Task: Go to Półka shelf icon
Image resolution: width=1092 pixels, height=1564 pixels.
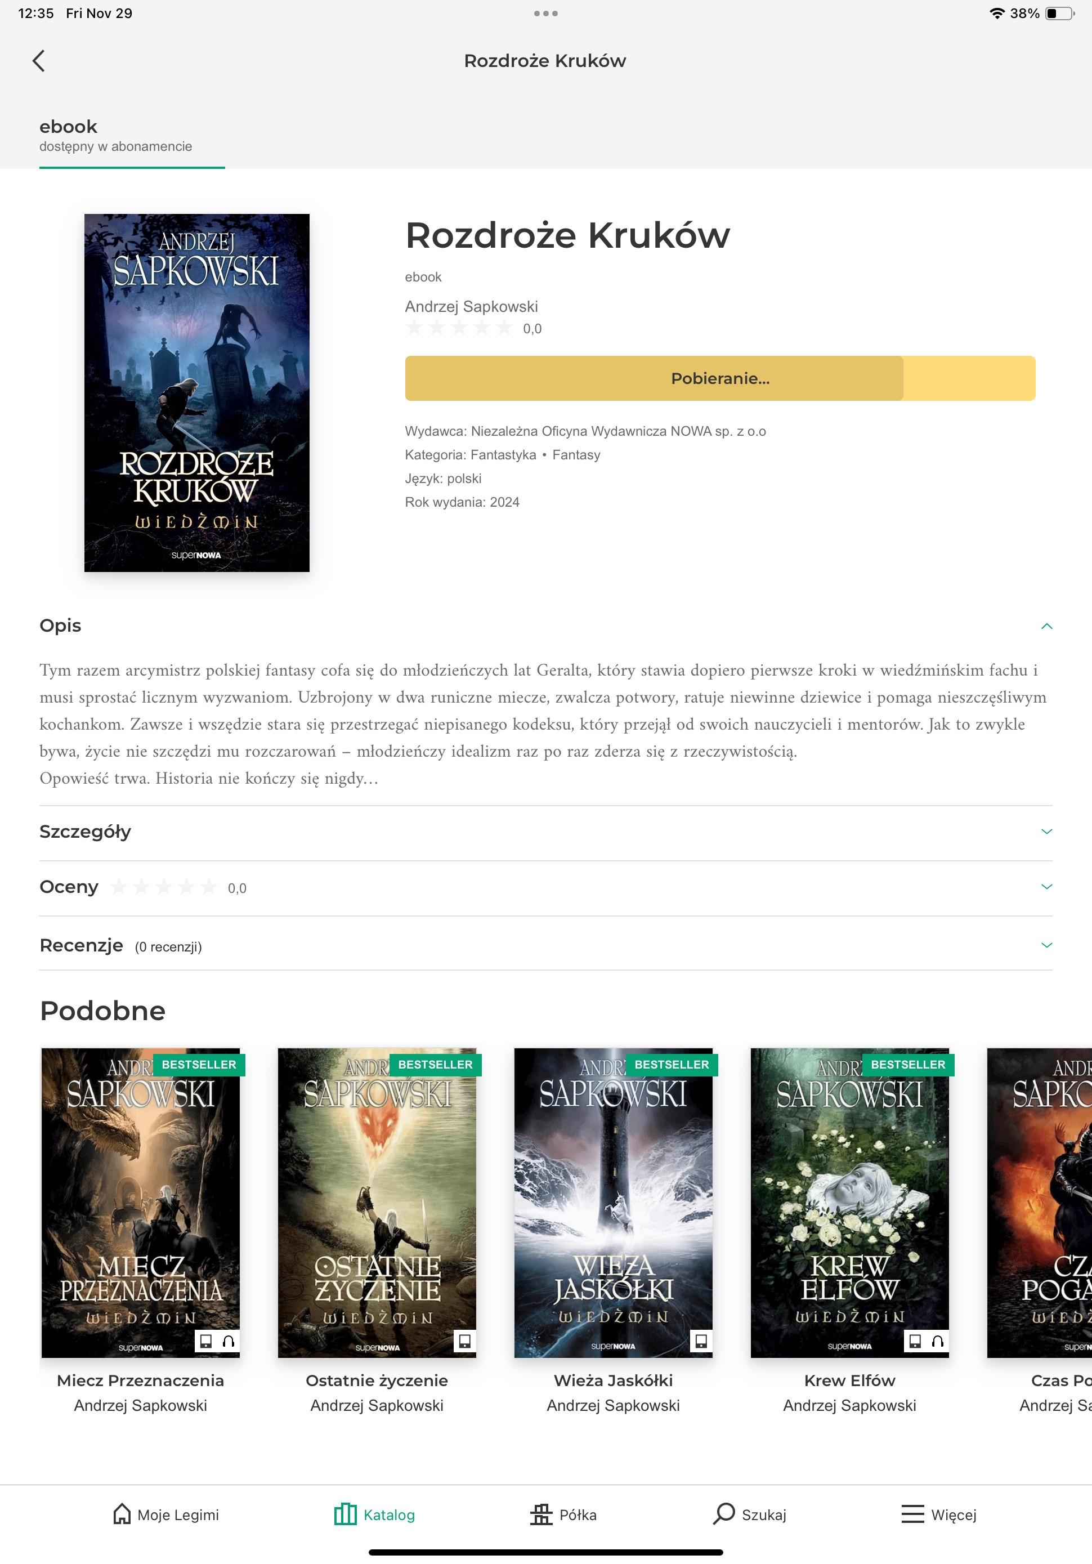Action: click(x=541, y=1513)
